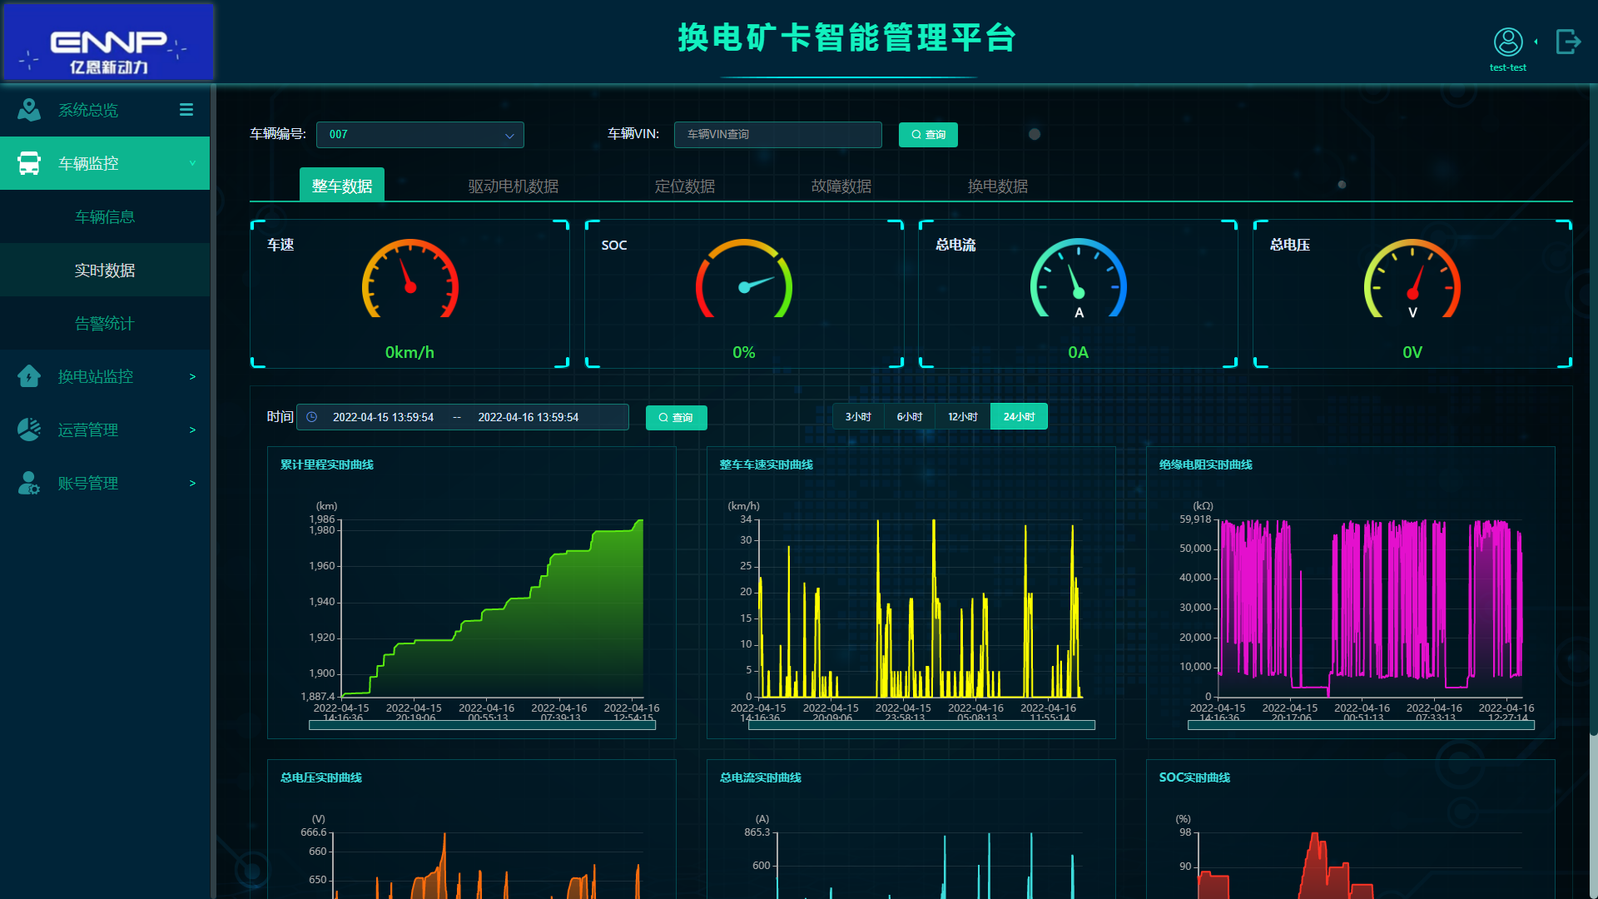Viewport: 1598px width, 899px height.
Task: Toggle the sidebar hamburger menu icon
Action: tap(186, 110)
